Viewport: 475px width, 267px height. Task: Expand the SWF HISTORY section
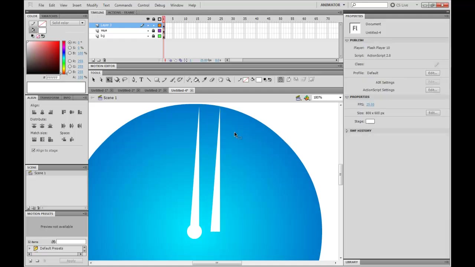347,131
